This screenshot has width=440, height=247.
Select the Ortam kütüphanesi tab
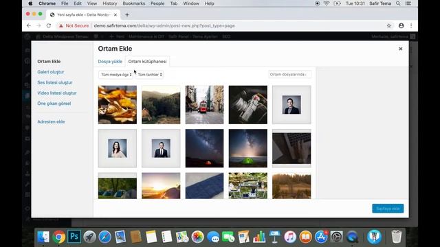point(147,61)
